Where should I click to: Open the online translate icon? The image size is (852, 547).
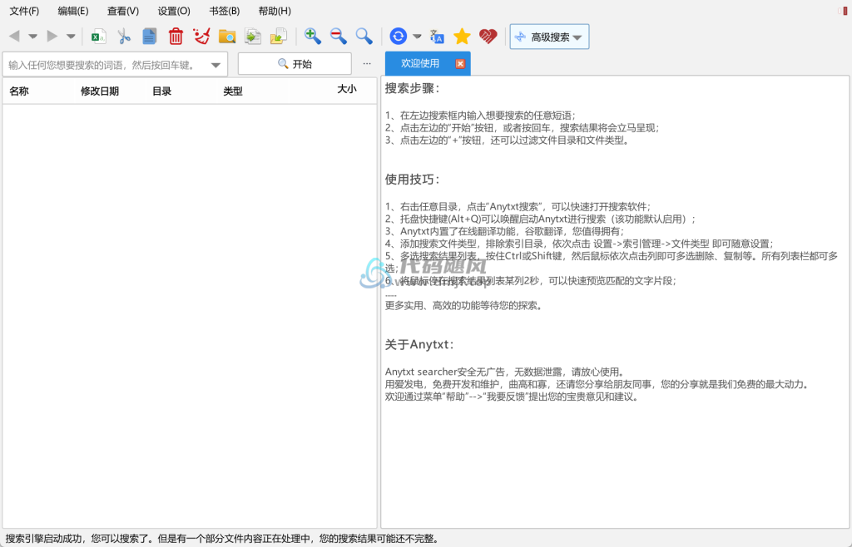click(437, 37)
